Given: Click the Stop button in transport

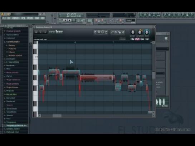Looking at the screenshot, I should pyautogui.click(x=69, y=20).
